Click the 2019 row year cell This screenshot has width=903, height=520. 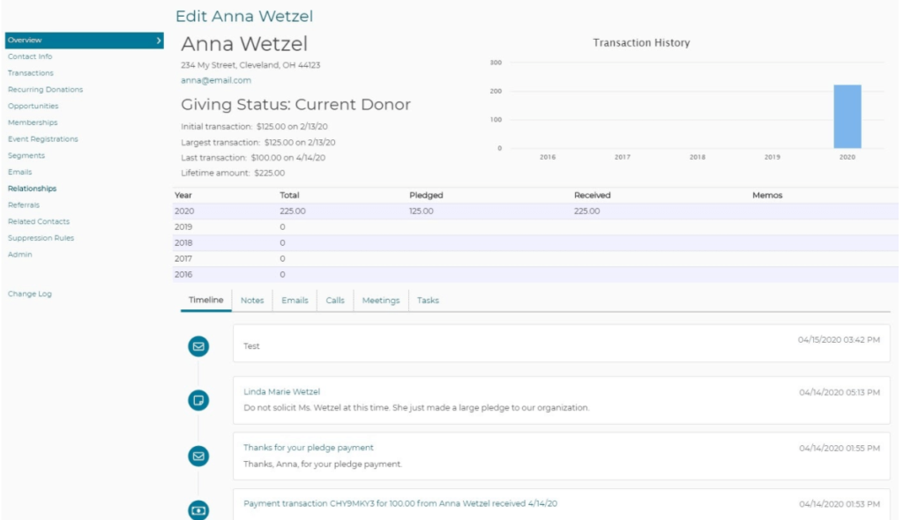(x=183, y=227)
